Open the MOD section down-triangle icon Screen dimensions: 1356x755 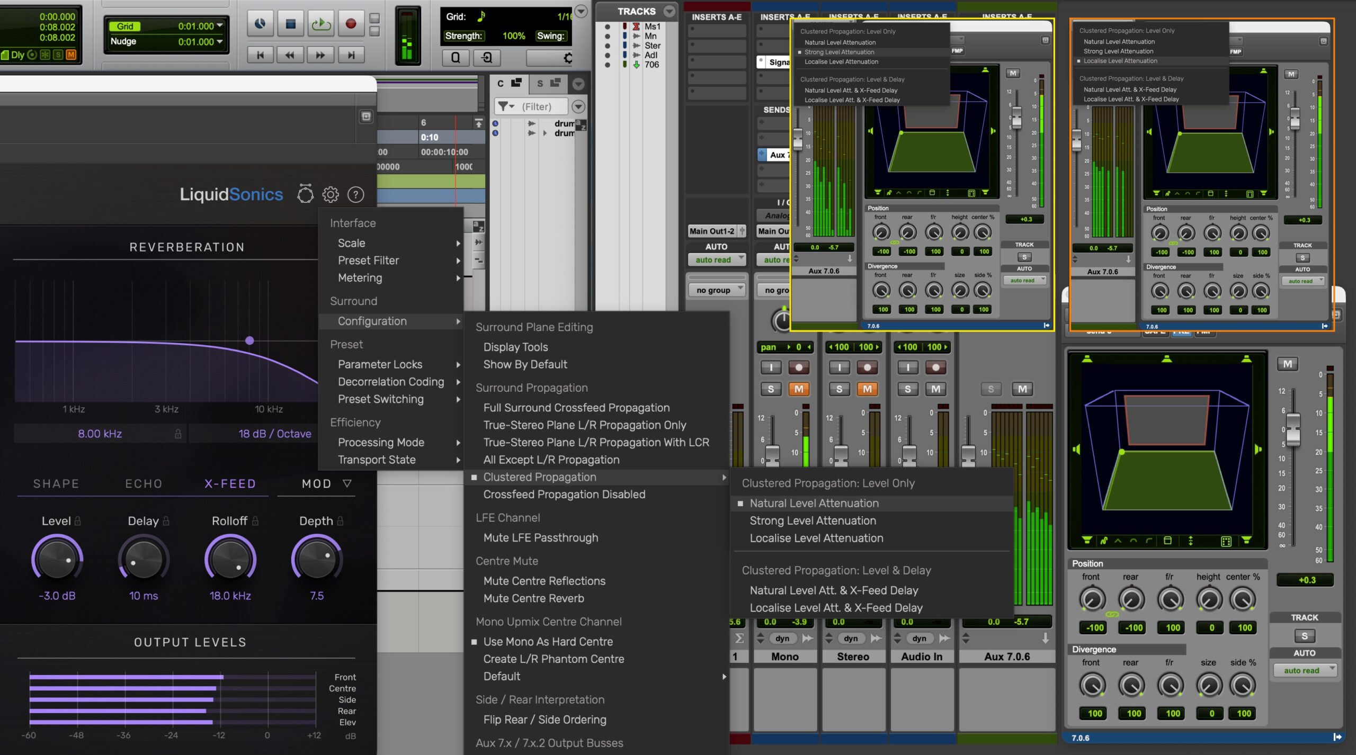coord(347,483)
